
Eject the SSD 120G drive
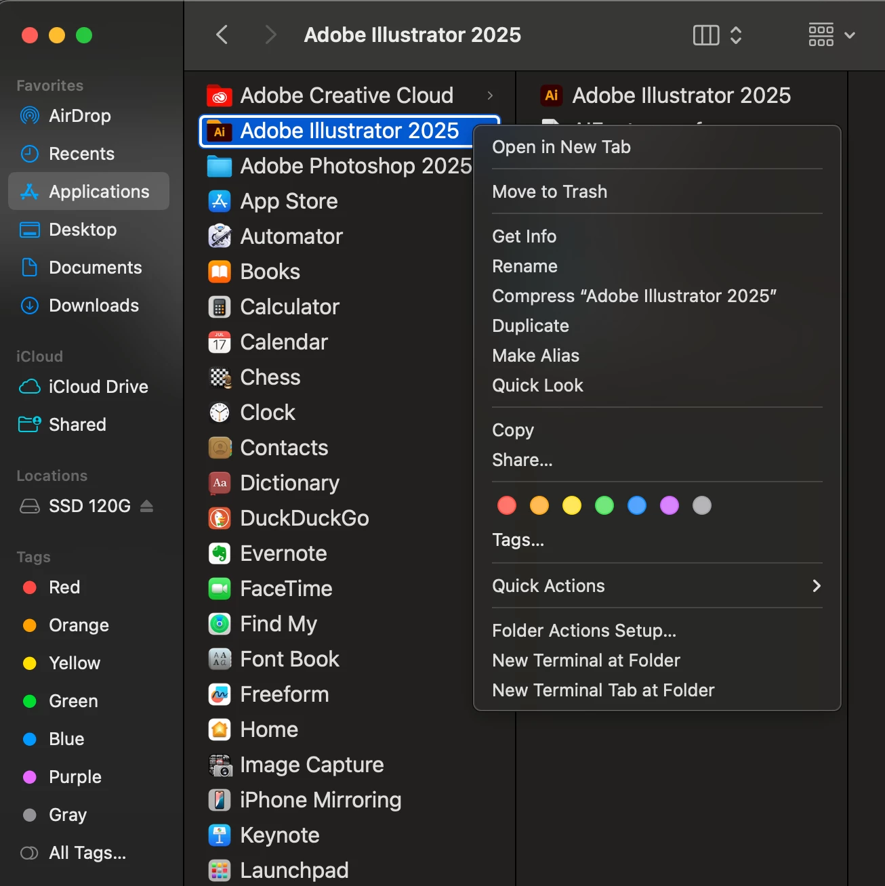coord(146,506)
